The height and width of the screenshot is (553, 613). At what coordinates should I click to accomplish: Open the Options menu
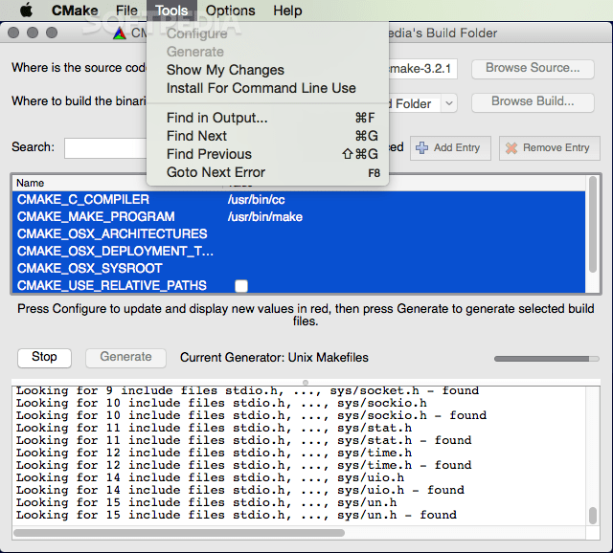(x=230, y=11)
